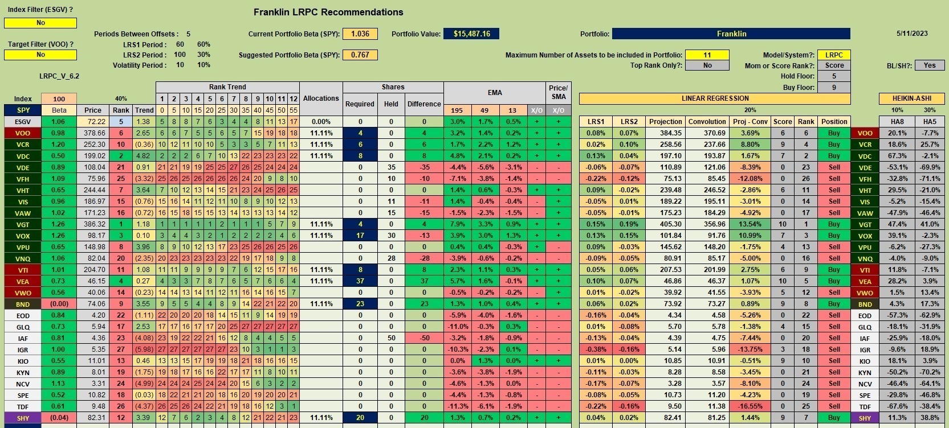Click the VGT label beside the Heikin-Ashi columns

point(865,224)
